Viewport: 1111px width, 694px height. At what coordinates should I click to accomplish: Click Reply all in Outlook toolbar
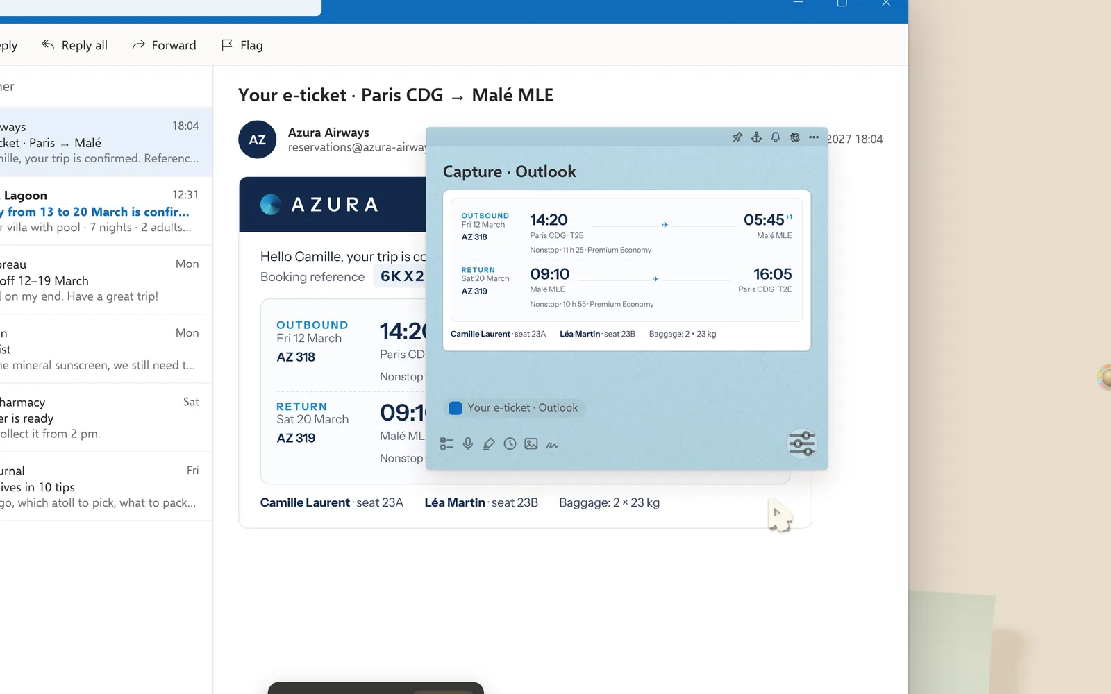[75, 45]
